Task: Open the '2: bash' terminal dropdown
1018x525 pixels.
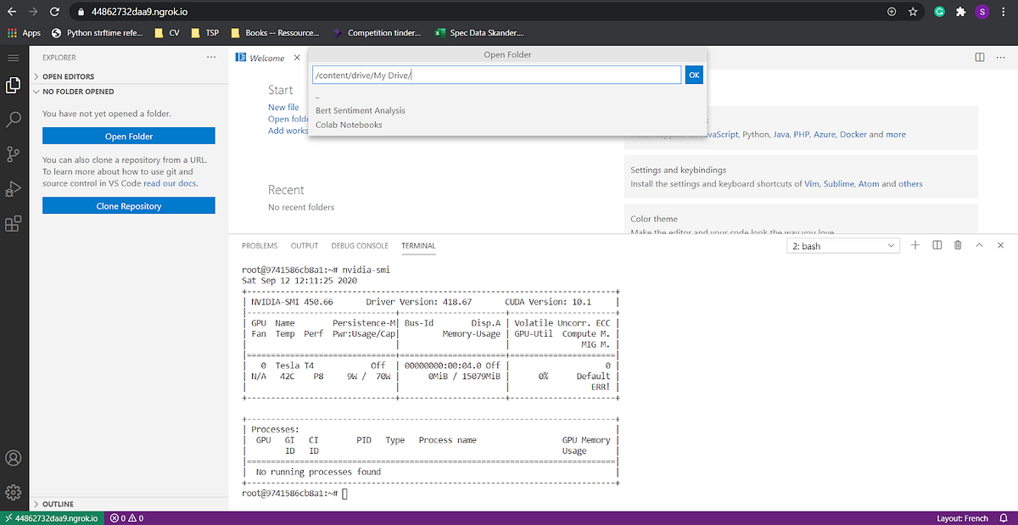Action: pos(842,245)
